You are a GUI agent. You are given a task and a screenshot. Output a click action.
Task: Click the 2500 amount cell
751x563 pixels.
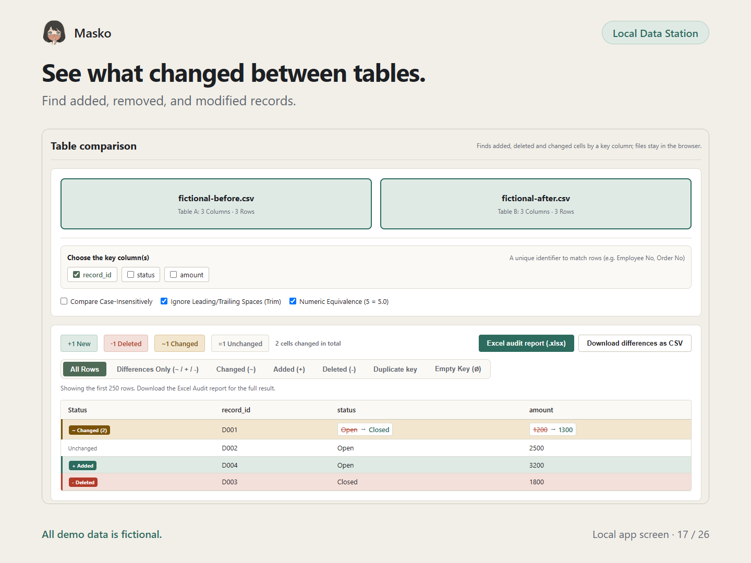coord(537,448)
